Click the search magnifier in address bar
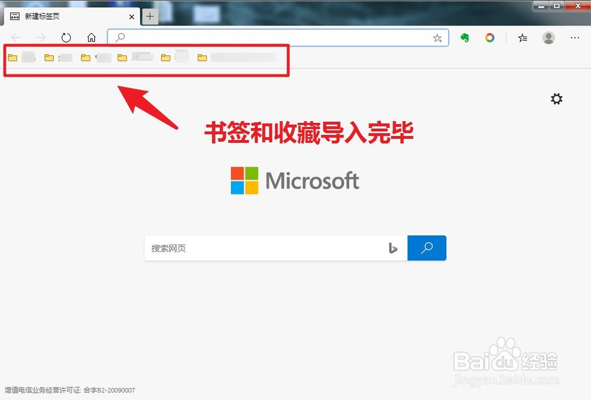This screenshot has height=400, width=591. 120,37
